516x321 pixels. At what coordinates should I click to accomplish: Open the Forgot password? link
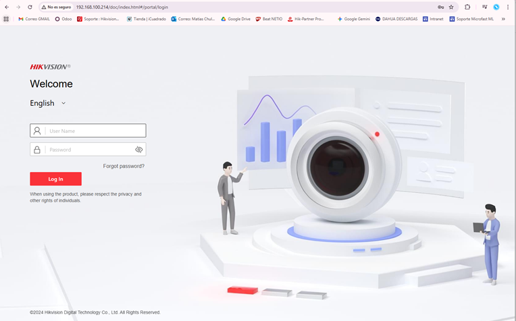(x=124, y=166)
